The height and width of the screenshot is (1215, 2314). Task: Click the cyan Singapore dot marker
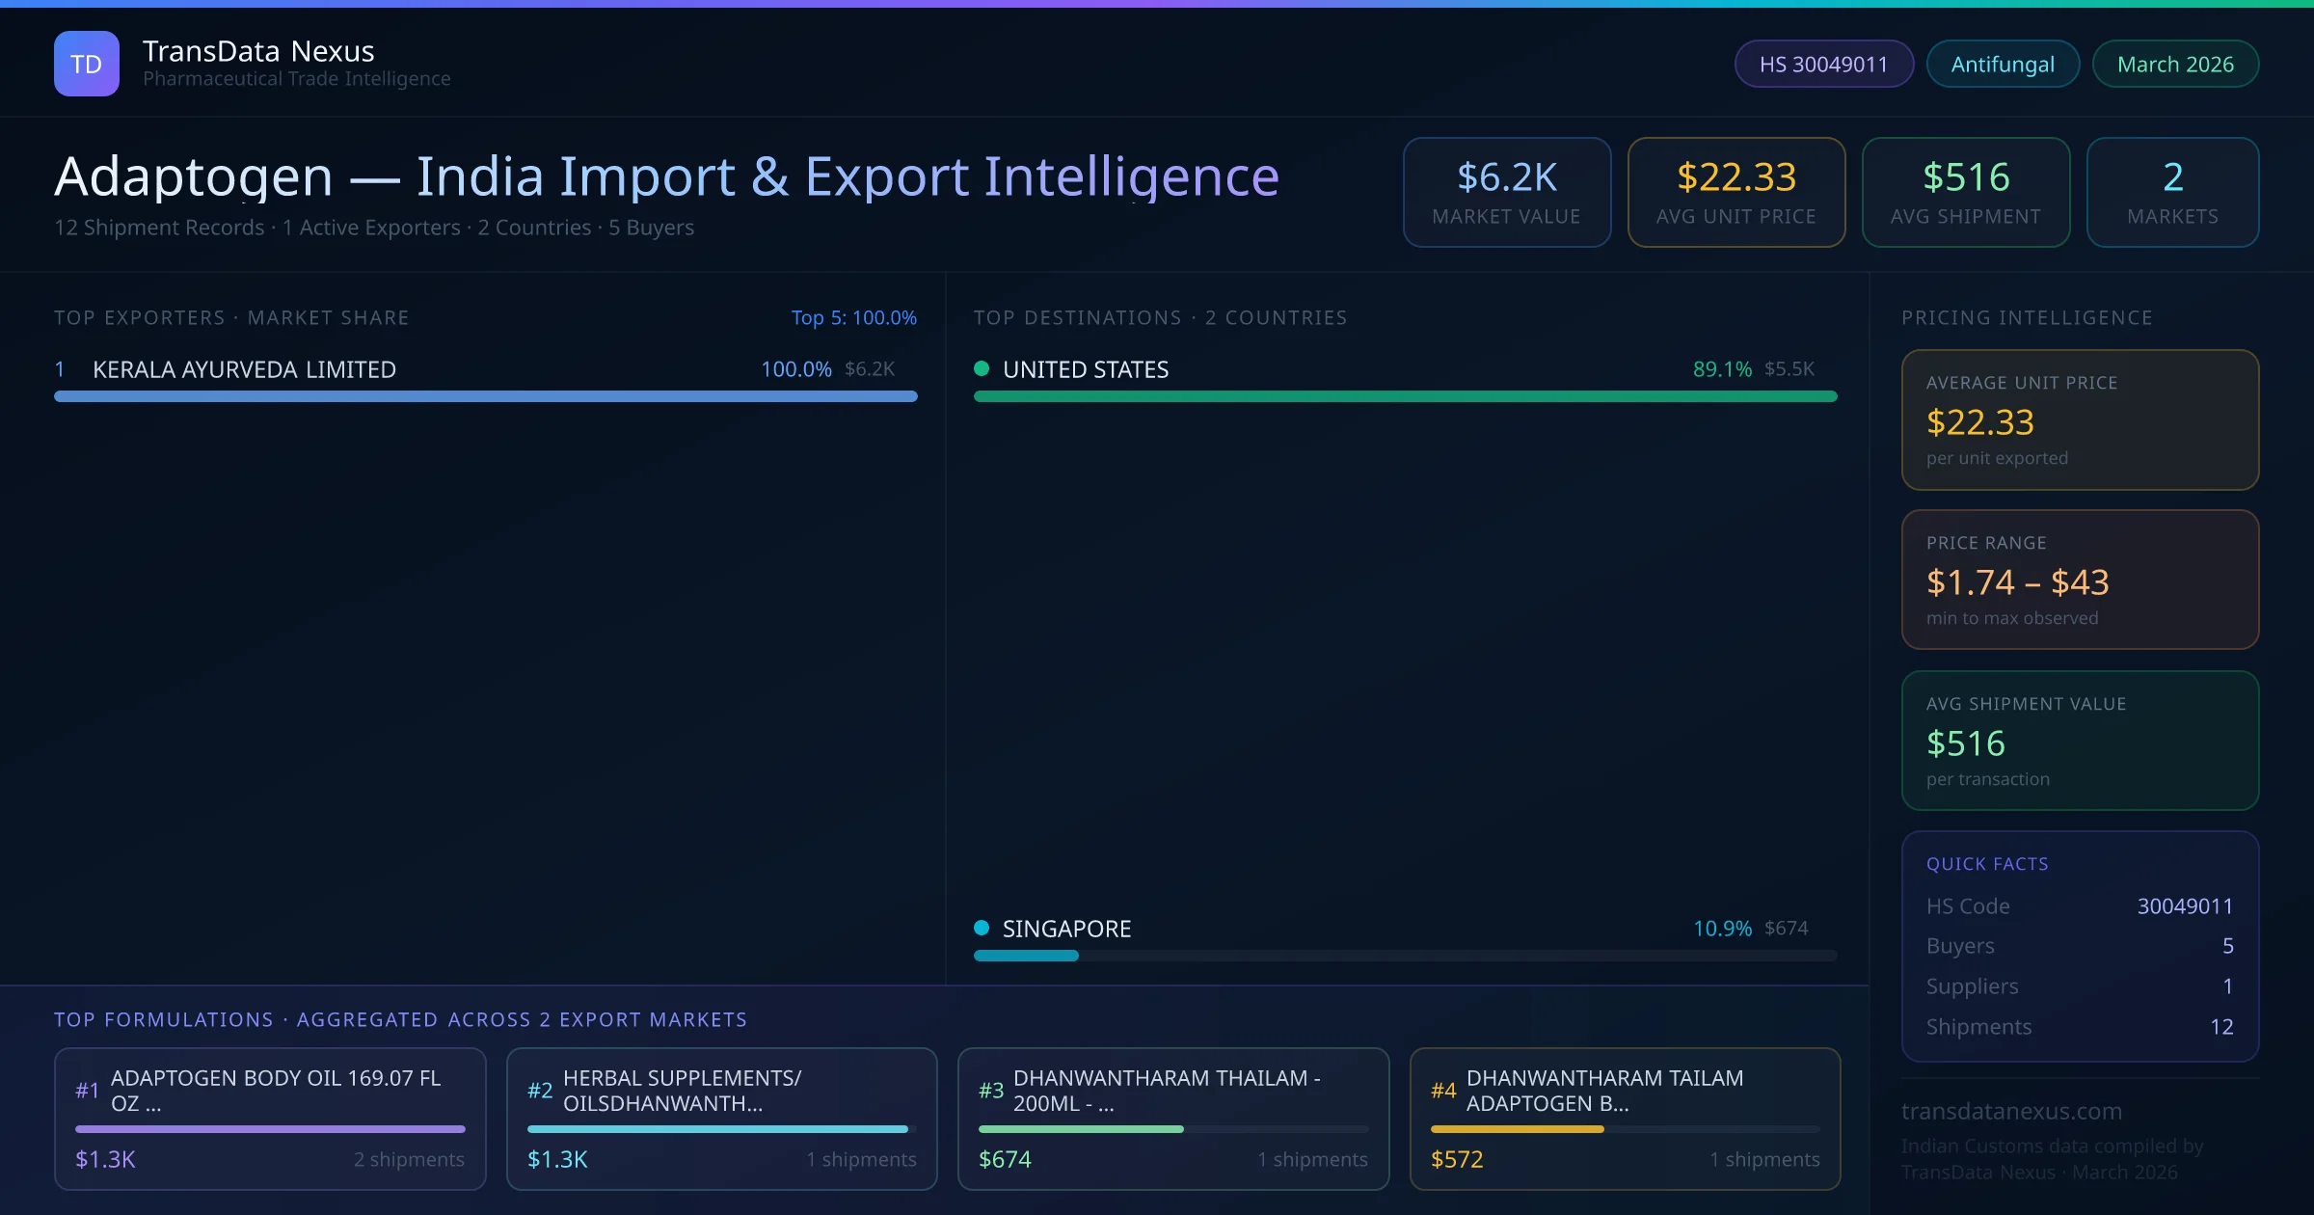pyautogui.click(x=982, y=928)
